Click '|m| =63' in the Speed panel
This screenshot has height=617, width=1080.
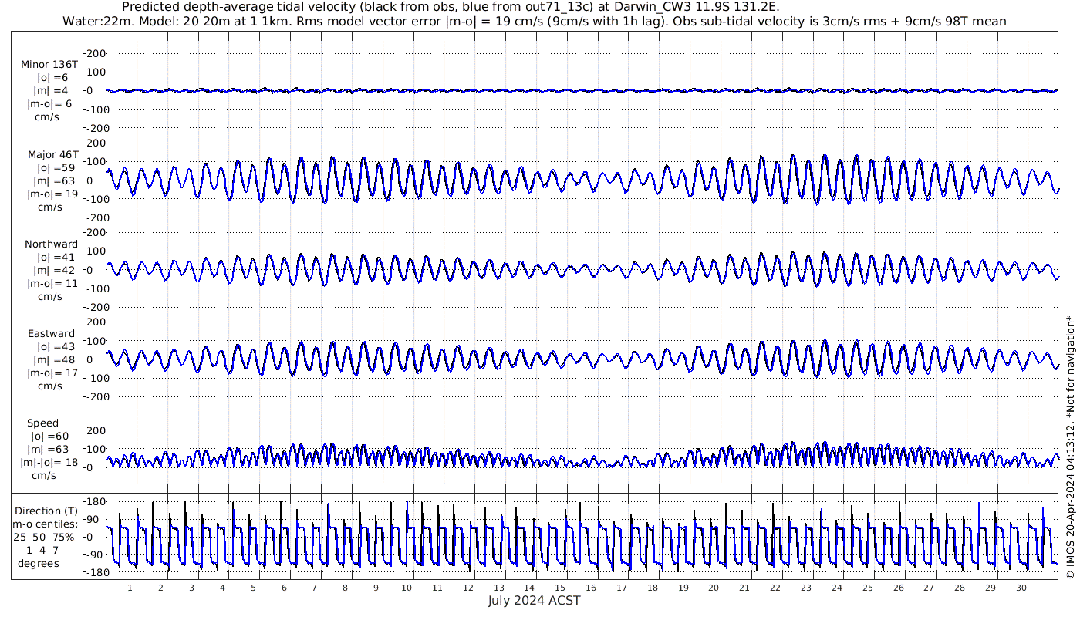[49, 450]
